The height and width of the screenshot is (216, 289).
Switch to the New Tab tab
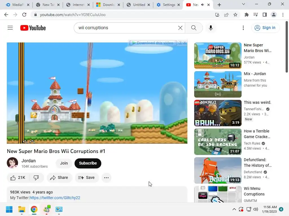coord(48,5)
